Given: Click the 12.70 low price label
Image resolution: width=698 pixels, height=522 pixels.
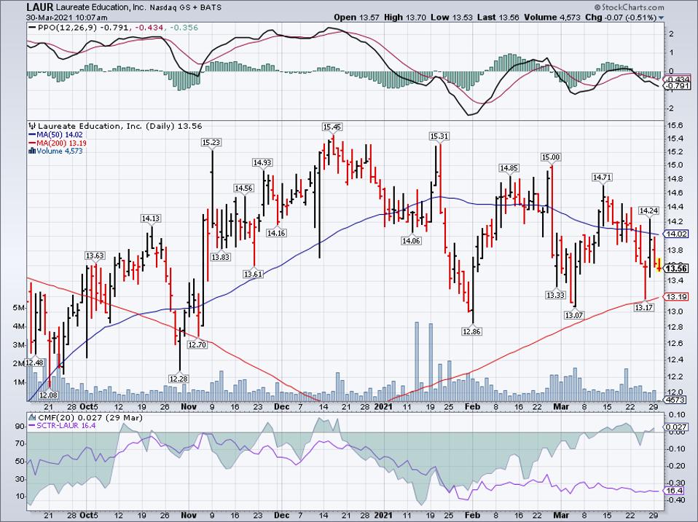Looking at the screenshot, I should (x=197, y=344).
